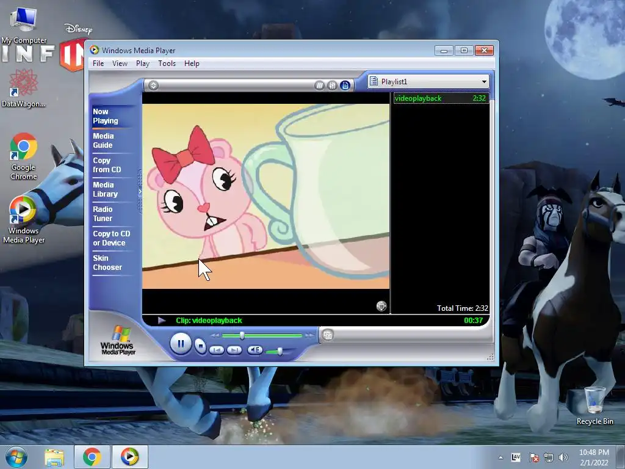Viewport: 625px width, 469px height.
Task: Open My Computer desktop icon
Action: click(x=24, y=25)
